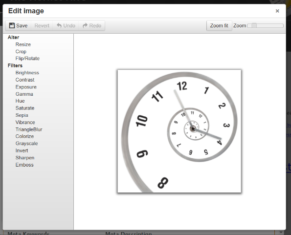Click the Undo label text
The width and height of the screenshot is (291, 235).
point(69,25)
